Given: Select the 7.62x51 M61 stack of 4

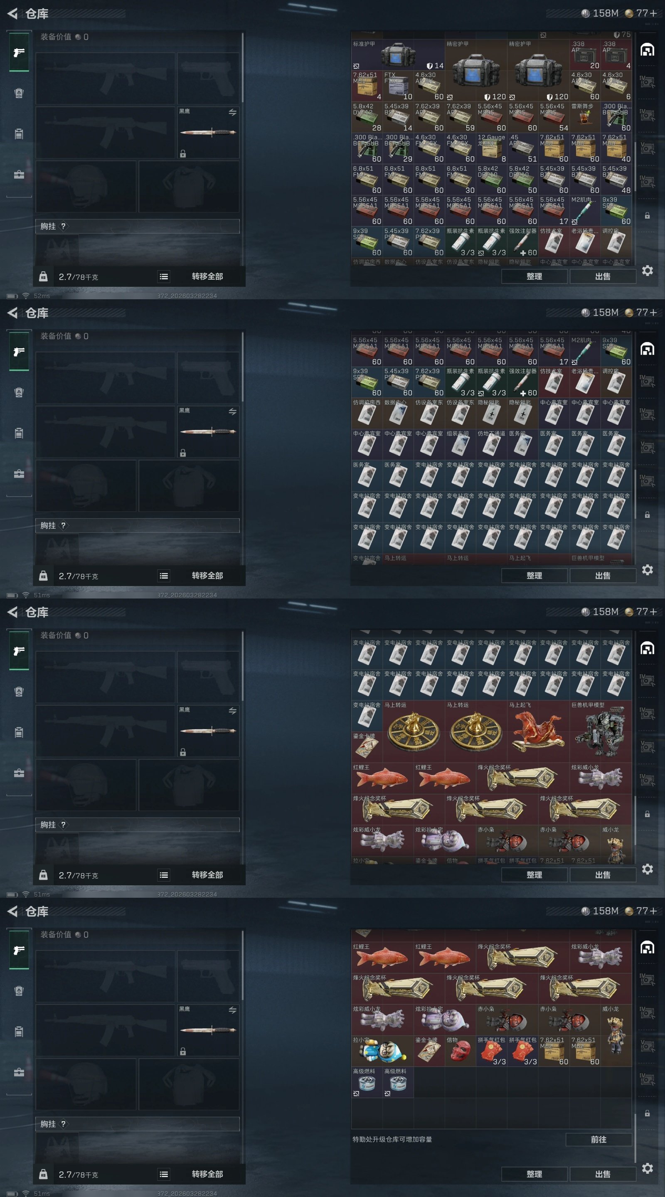Looking at the screenshot, I should [367, 86].
